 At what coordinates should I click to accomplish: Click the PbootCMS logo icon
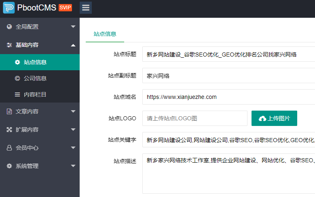tap(9, 8)
